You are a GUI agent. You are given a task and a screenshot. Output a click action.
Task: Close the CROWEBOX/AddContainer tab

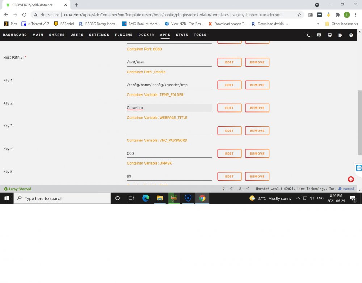pos(66,5)
